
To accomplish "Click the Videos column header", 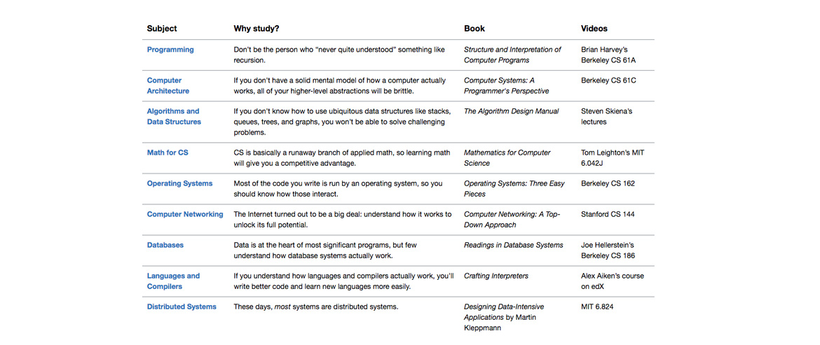I will pyautogui.click(x=594, y=29).
